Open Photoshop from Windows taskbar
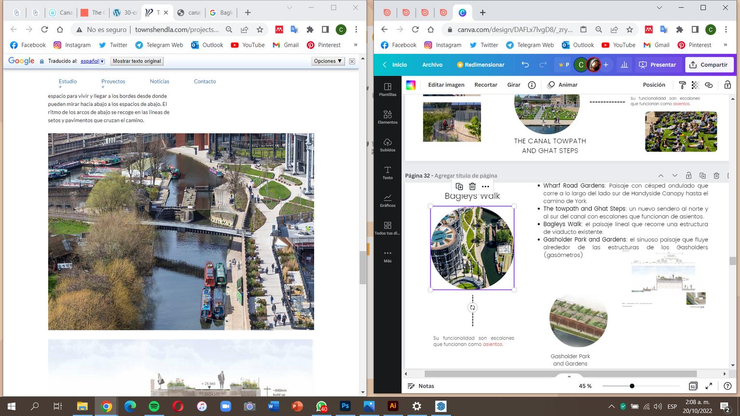 click(x=345, y=406)
